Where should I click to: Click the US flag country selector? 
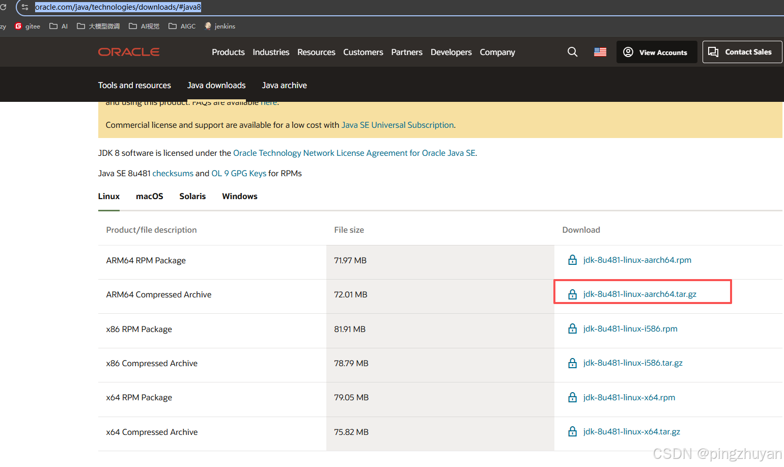pos(600,52)
